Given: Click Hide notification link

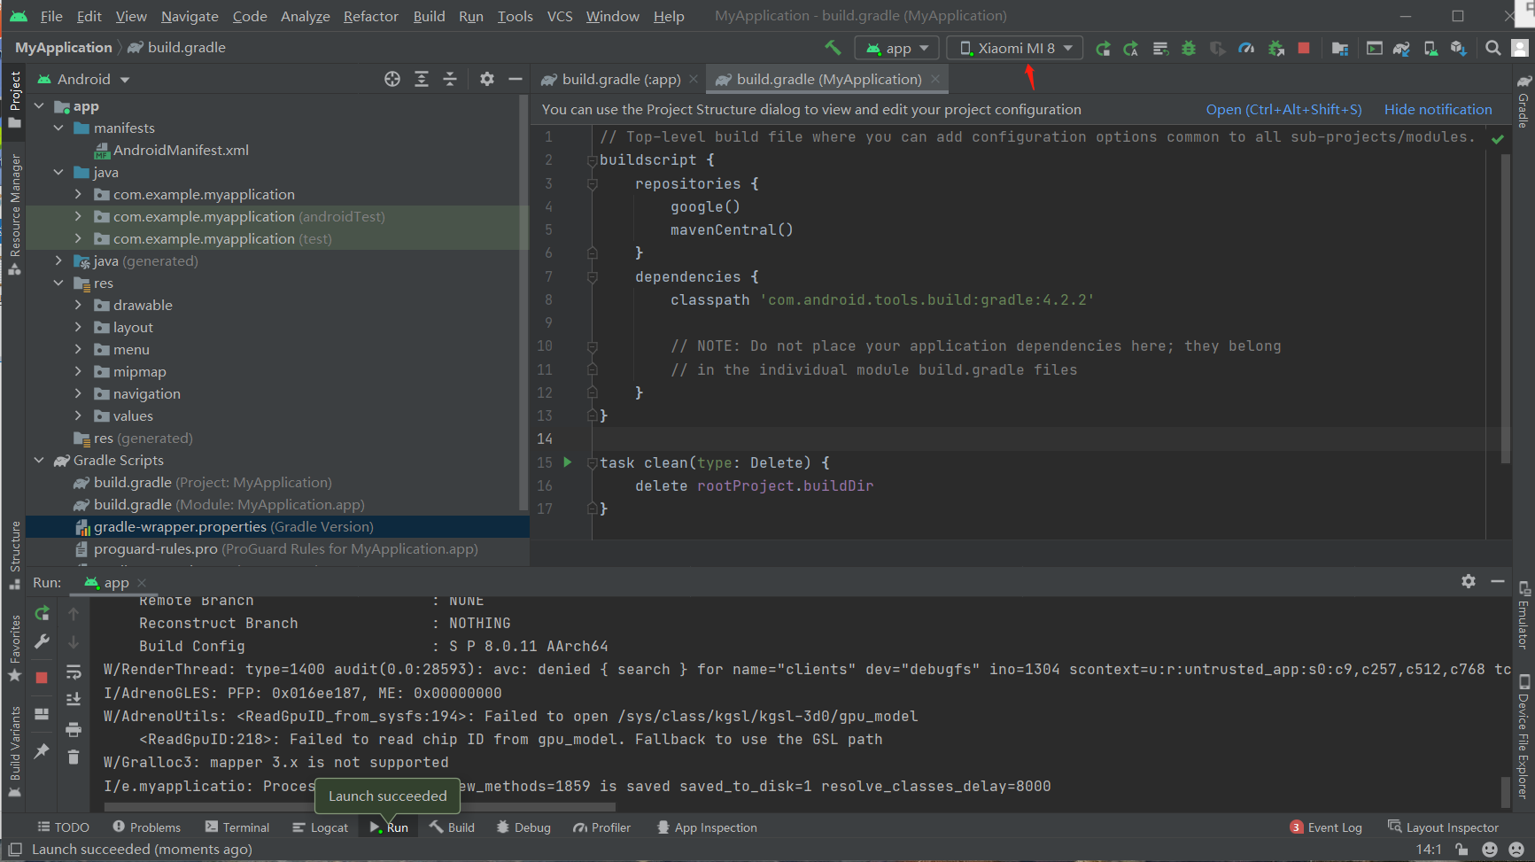Looking at the screenshot, I should click(1438, 110).
